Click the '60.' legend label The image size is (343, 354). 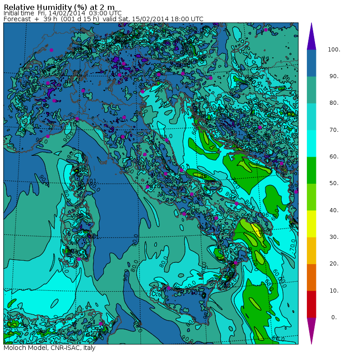[x=334, y=157]
